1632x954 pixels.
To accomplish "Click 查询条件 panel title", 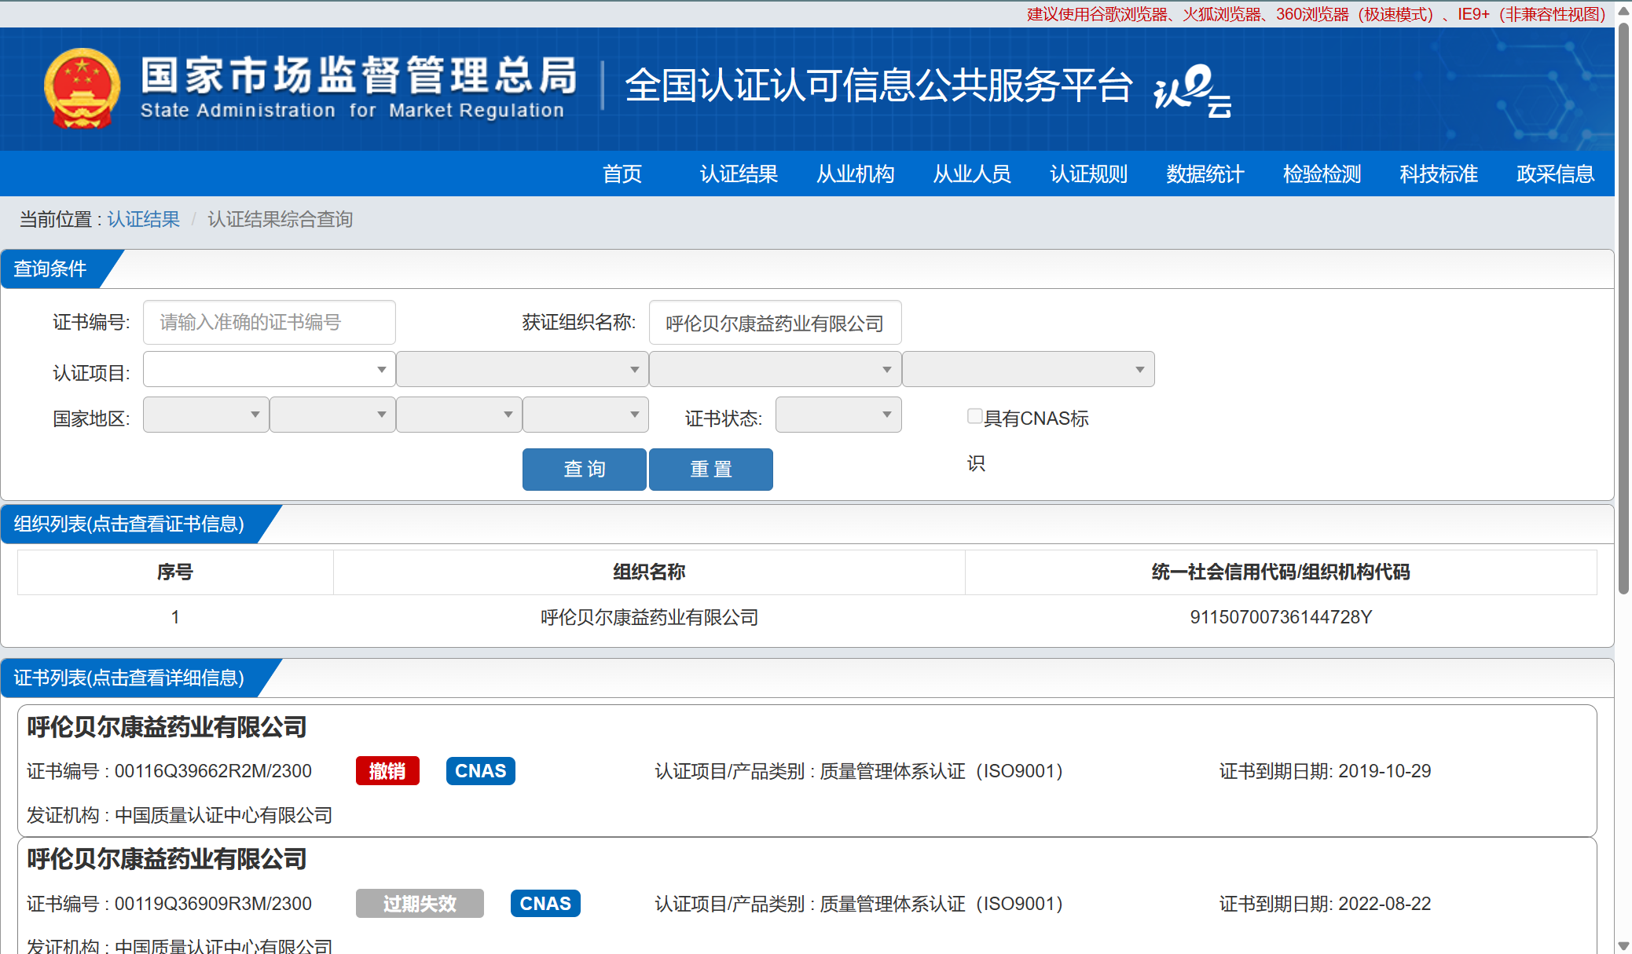I will click(50, 269).
